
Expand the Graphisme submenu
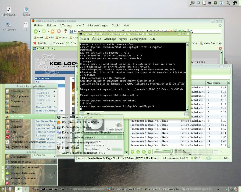point(31,101)
